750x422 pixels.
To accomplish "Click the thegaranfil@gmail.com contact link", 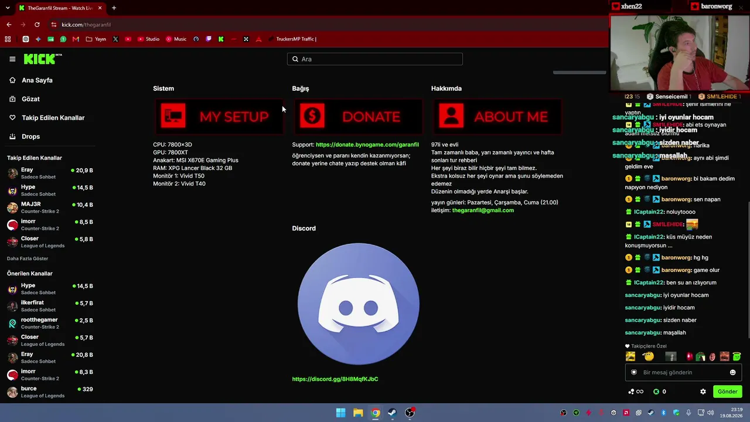I will [483, 210].
